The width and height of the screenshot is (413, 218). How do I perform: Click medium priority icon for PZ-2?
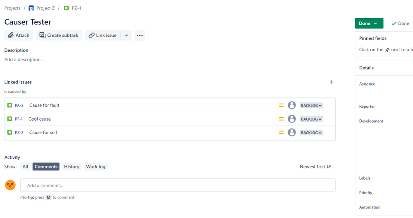click(281, 133)
